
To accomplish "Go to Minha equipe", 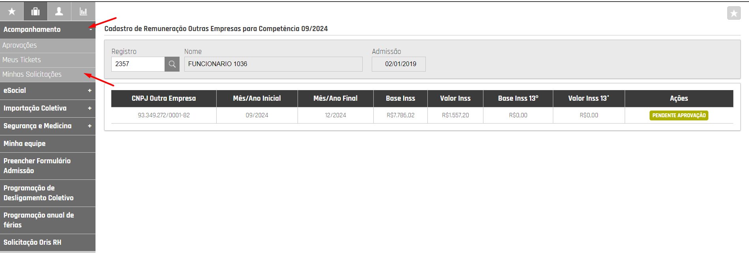I will click(24, 144).
